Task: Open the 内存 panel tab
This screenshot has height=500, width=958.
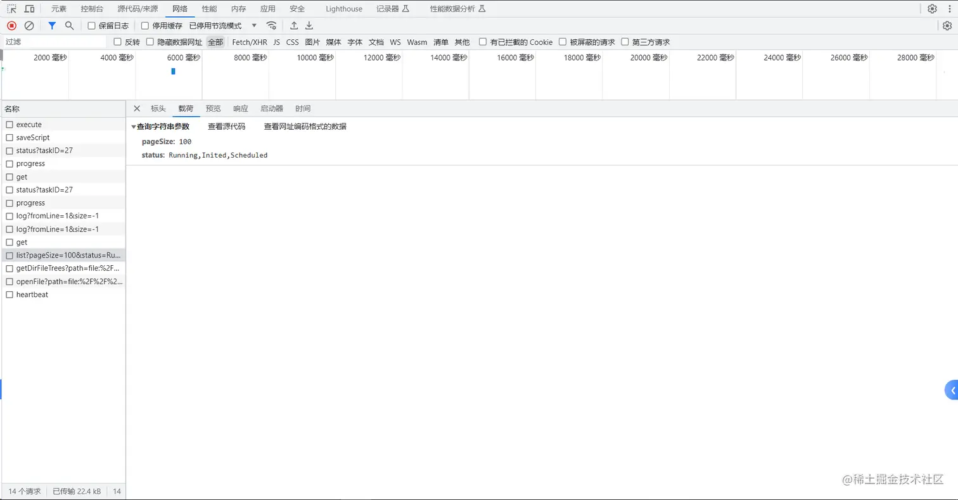Action: coord(238,9)
